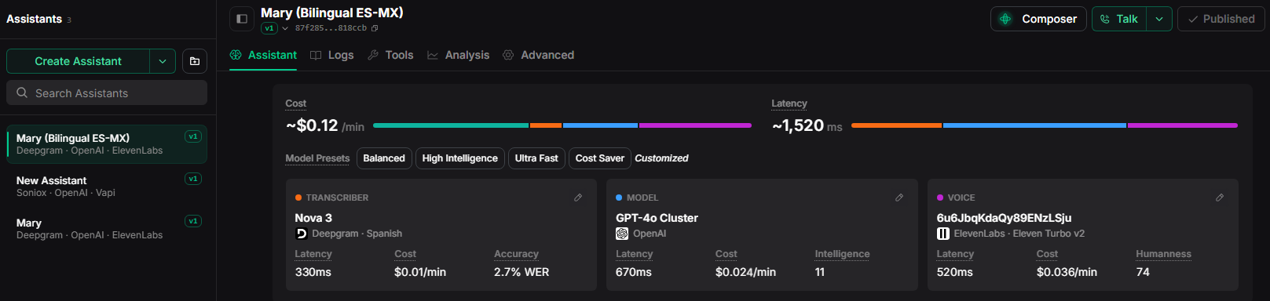Click the $0.024/min model cost value
Viewport: 1270px width, 301px height.
click(745, 272)
